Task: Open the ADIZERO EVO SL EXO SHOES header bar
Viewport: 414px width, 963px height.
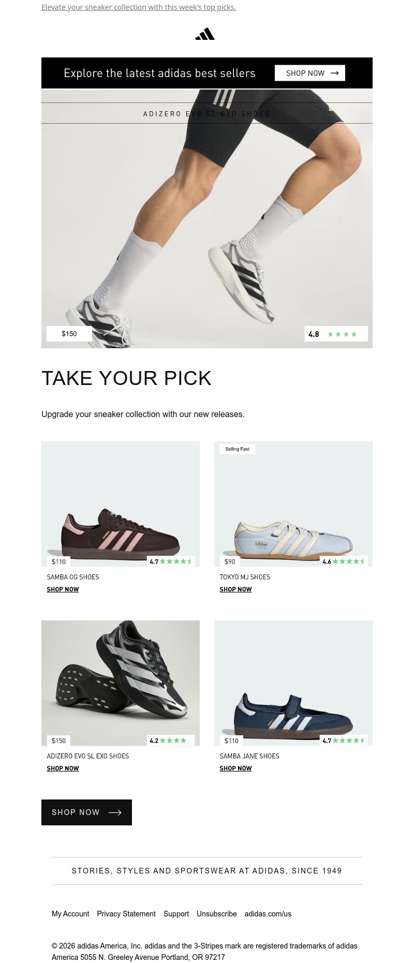Action: [x=206, y=113]
